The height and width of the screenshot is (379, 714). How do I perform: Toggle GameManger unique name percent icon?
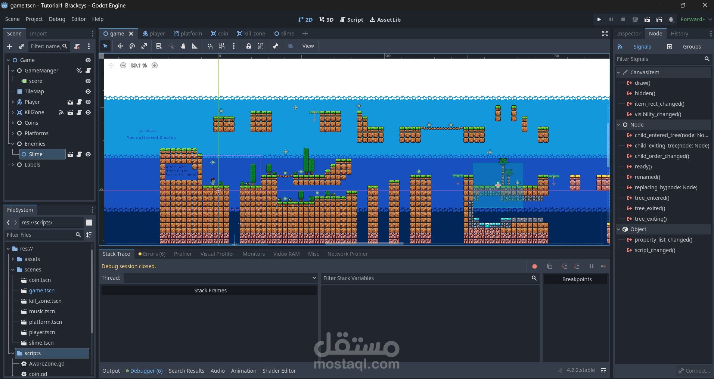pyautogui.click(x=79, y=71)
